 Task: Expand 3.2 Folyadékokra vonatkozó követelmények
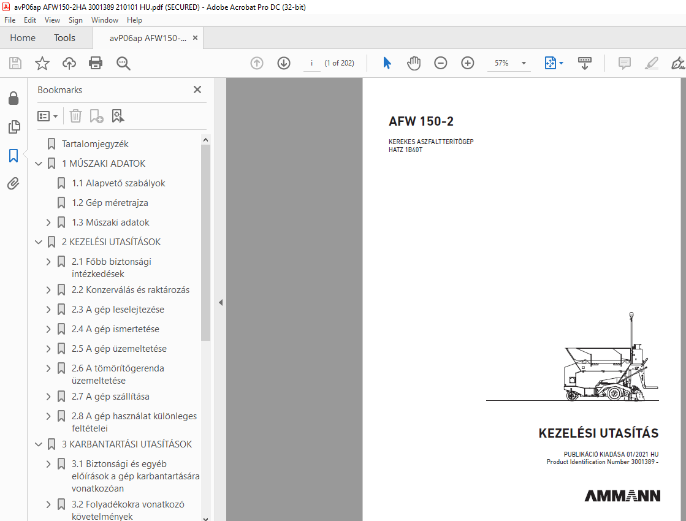click(48, 505)
